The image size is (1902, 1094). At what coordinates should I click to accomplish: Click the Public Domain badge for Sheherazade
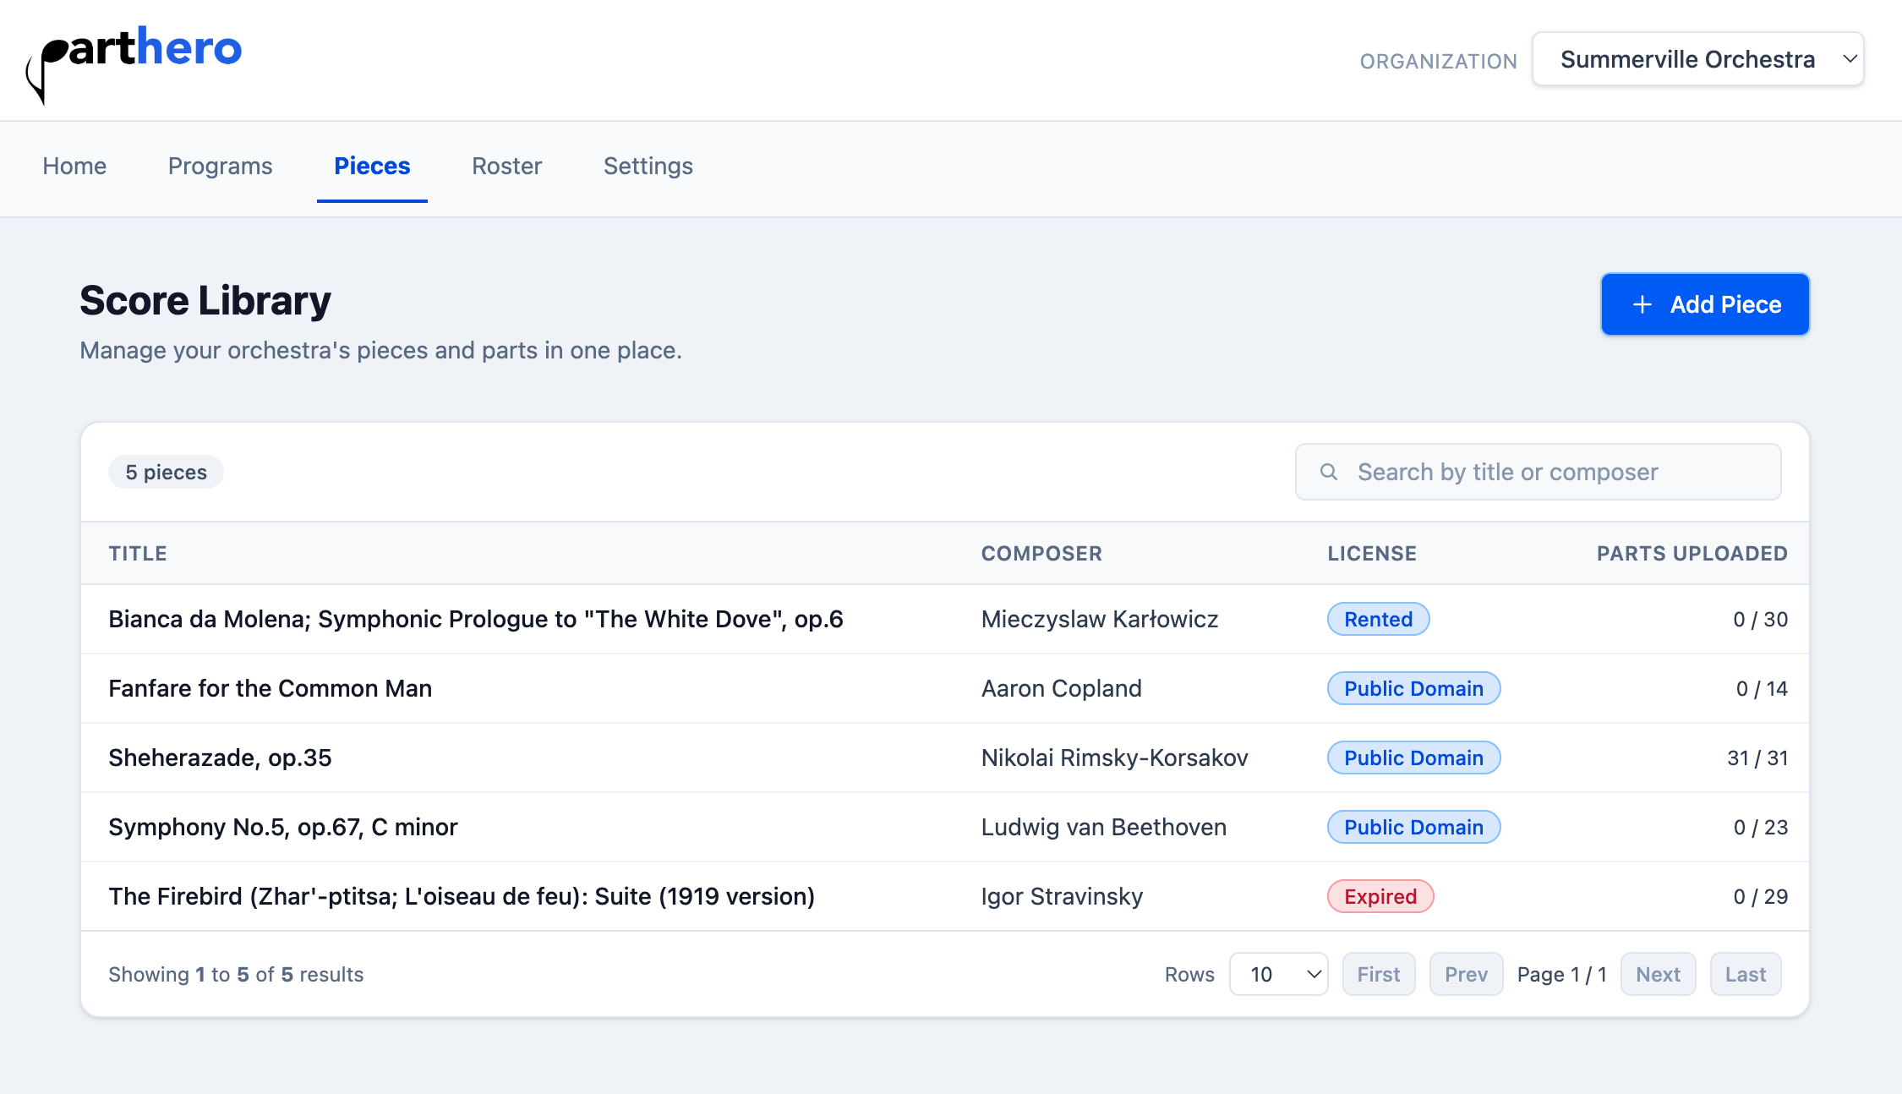(1413, 758)
